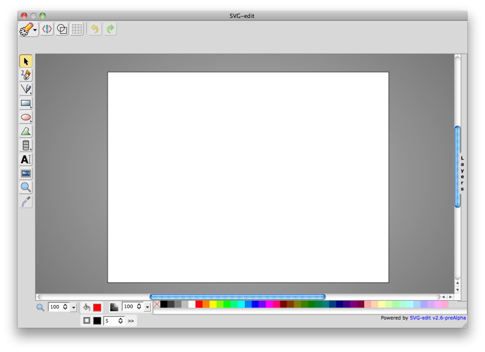Select the Image tool
Screen dimensions: 485x352
tap(26, 173)
